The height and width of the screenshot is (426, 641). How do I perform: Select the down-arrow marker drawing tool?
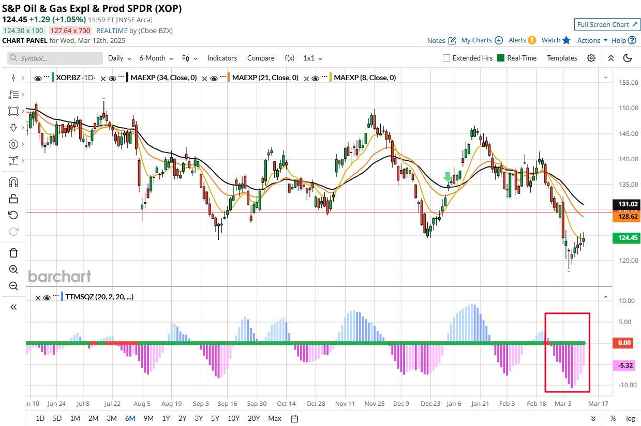[13, 128]
